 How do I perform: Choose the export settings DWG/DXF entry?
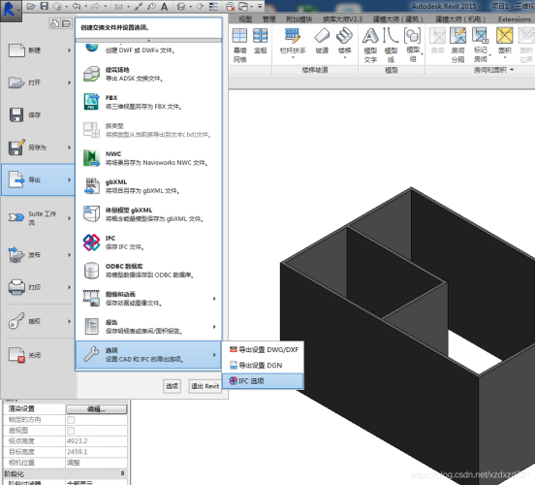pos(263,349)
